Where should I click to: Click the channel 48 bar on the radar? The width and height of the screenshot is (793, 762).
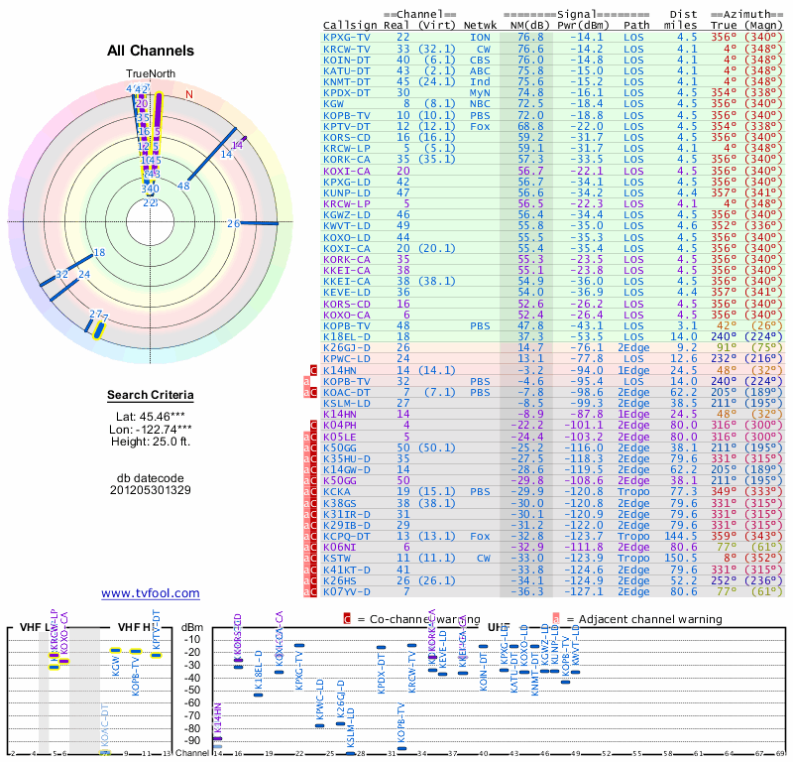(212, 154)
